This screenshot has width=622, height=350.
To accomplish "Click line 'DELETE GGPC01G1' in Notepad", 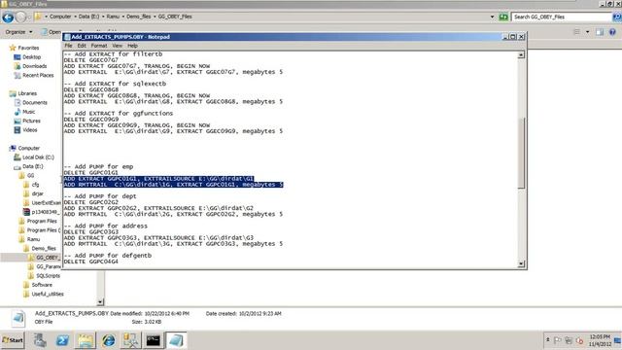I will [90, 173].
